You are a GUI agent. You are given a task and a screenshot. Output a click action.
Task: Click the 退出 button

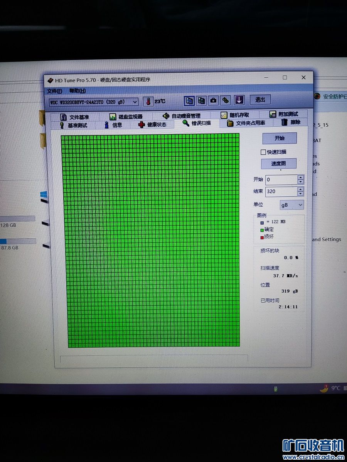pyautogui.click(x=260, y=99)
